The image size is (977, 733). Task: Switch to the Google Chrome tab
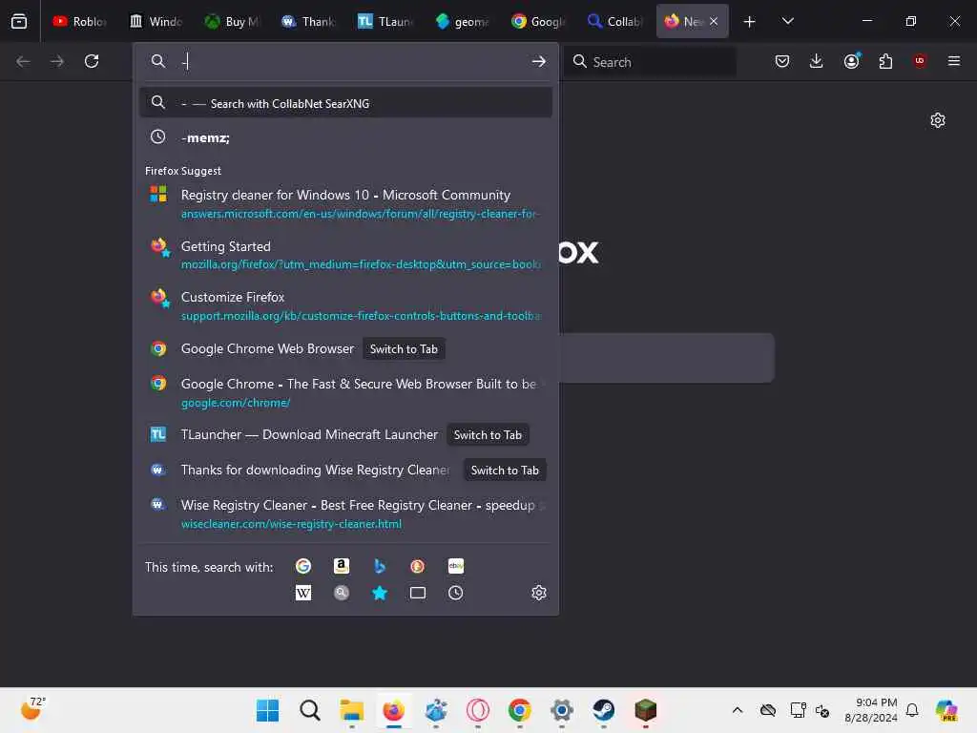pyautogui.click(x=537, y=22)
